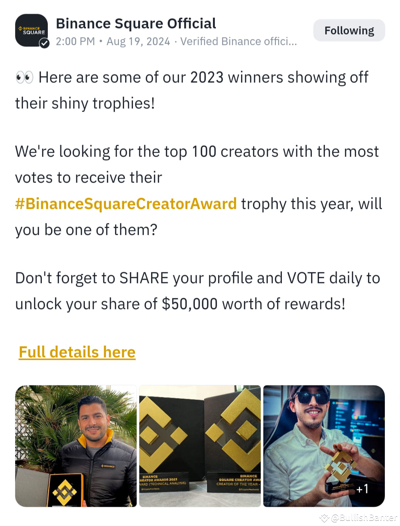Expand hidden images via the +1 overlay
The image size is (400, 526).
point(363,489)
